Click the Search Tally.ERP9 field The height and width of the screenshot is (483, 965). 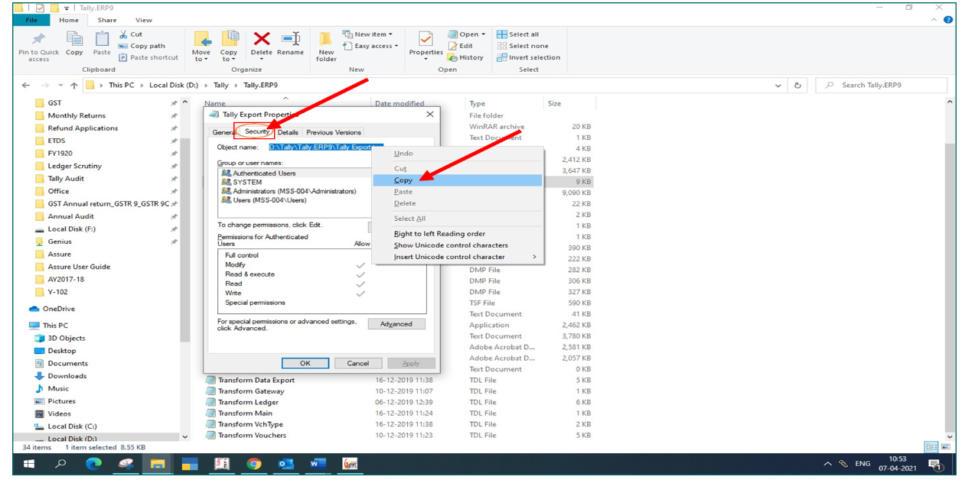click(882, 86)
